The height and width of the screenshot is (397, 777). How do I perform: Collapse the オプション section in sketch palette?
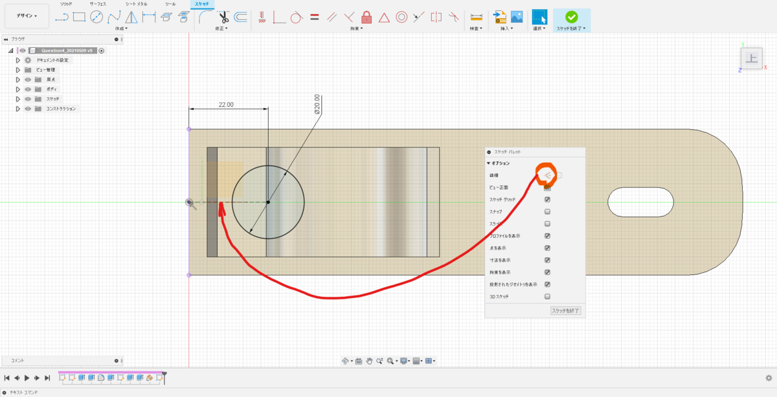(x=490, y=163)
